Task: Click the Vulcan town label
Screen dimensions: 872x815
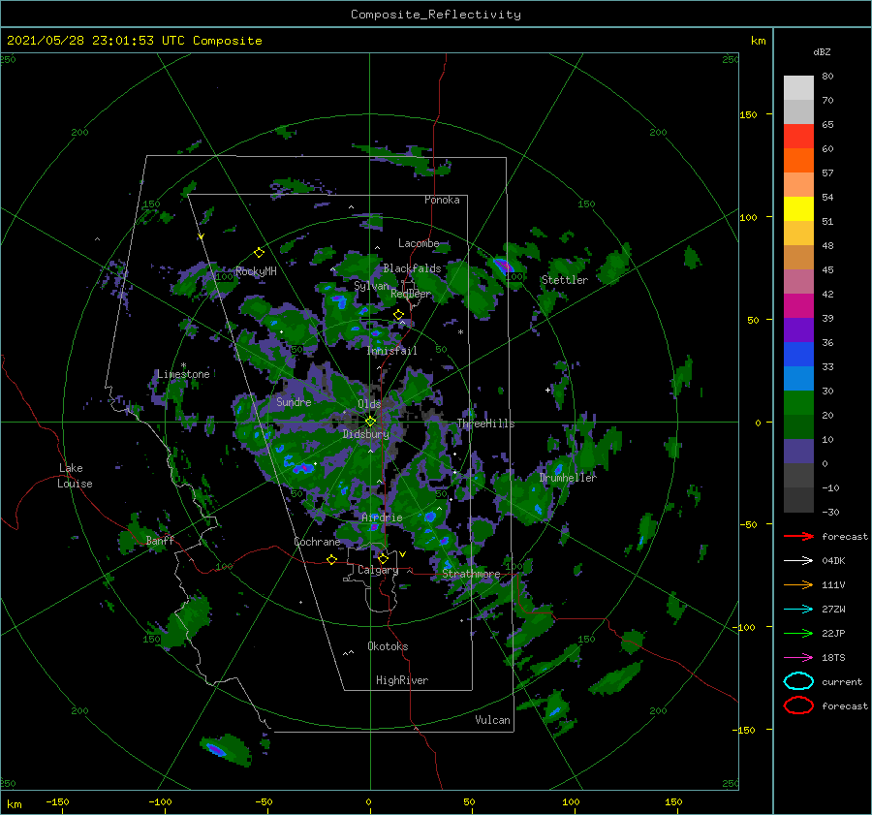Action: click(492, 720)
